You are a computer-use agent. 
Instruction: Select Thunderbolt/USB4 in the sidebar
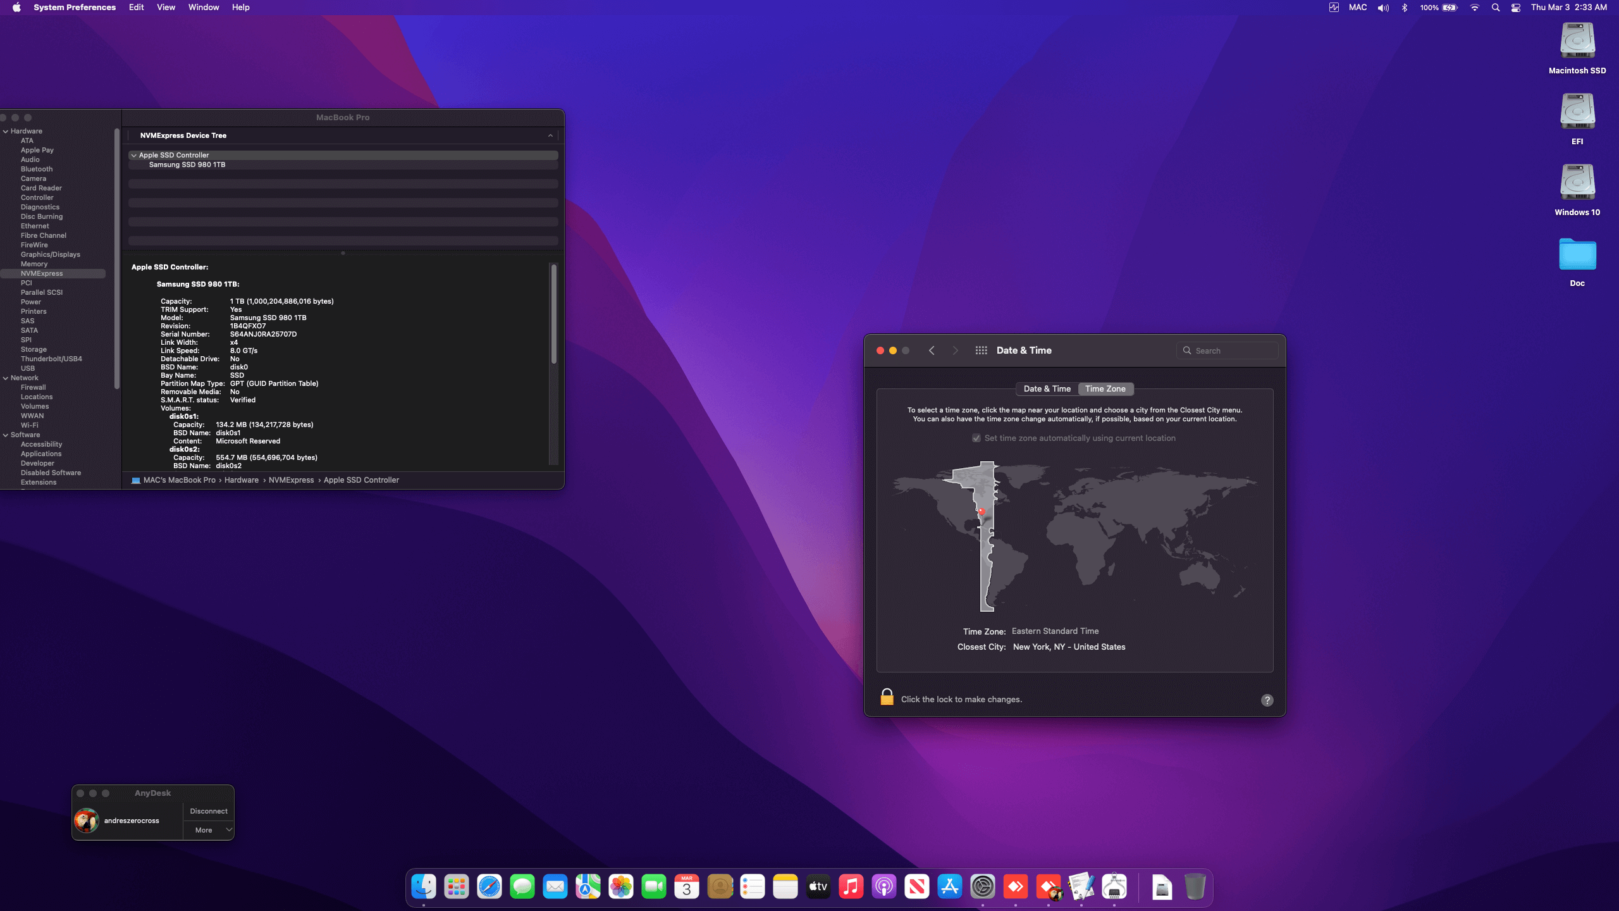pyautogui.click(x=51, y=359)
